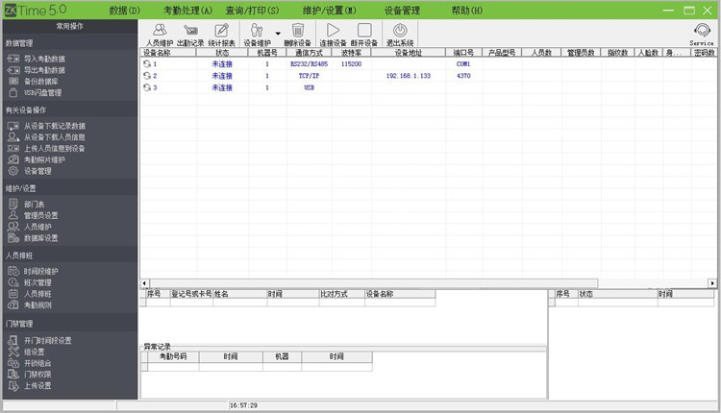Screen dimensions: 721x413
Task: Click 退出系统 power icon
Action: pos(400,35)
